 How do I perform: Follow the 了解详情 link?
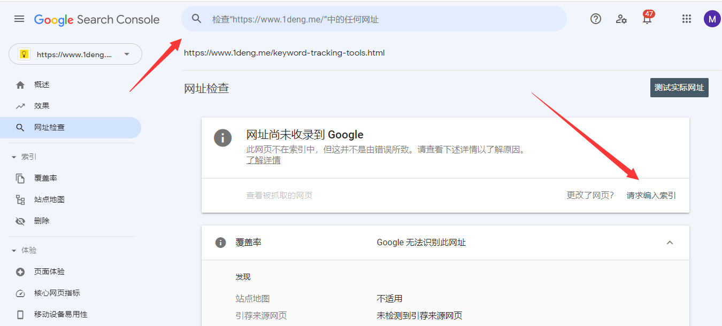[263, 160]
